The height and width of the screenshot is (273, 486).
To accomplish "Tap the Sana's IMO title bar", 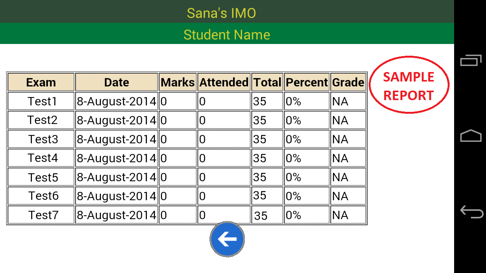I will tap(221, 13).
